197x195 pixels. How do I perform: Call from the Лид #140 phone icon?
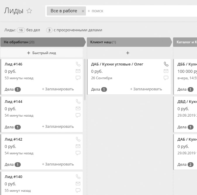[x=78, y=177]
